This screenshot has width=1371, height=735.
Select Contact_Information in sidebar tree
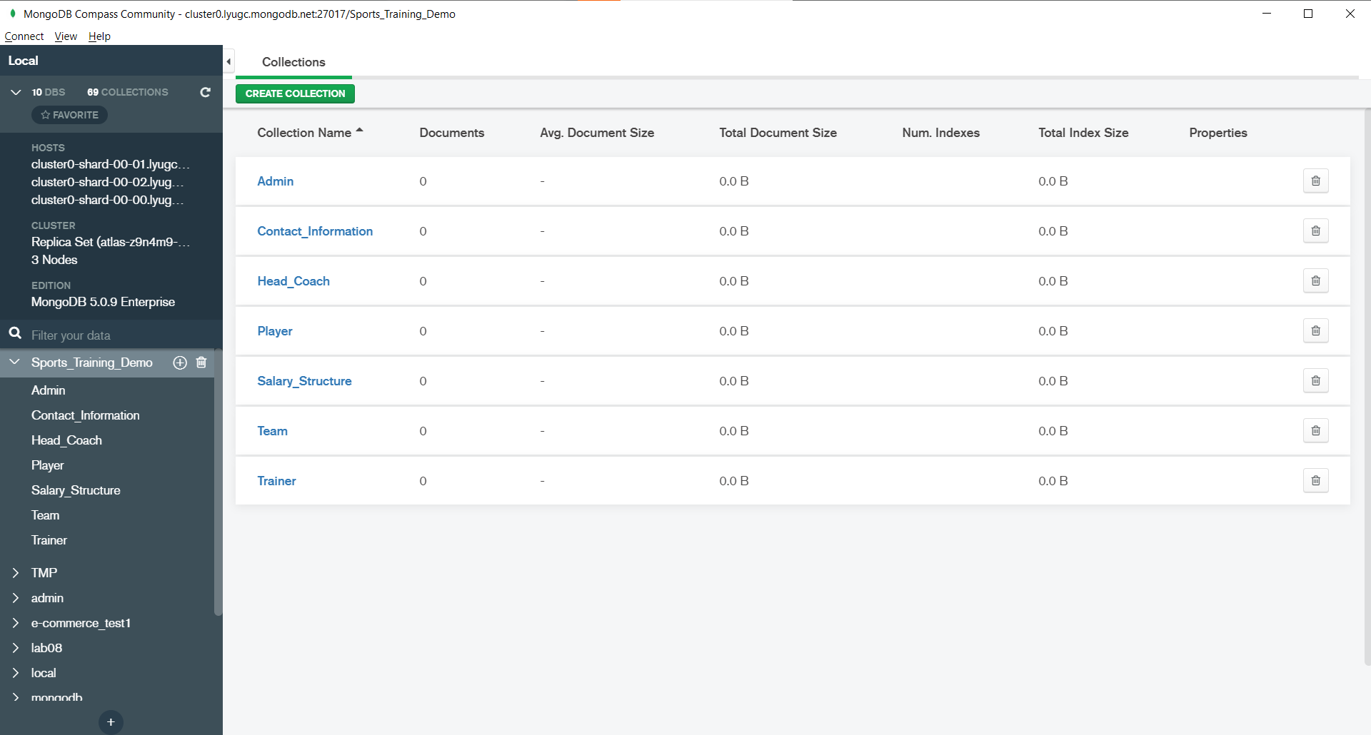(x=85, y=415)
